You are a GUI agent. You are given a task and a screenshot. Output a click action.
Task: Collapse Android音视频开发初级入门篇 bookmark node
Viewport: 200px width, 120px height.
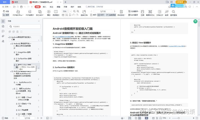point(8,37)
